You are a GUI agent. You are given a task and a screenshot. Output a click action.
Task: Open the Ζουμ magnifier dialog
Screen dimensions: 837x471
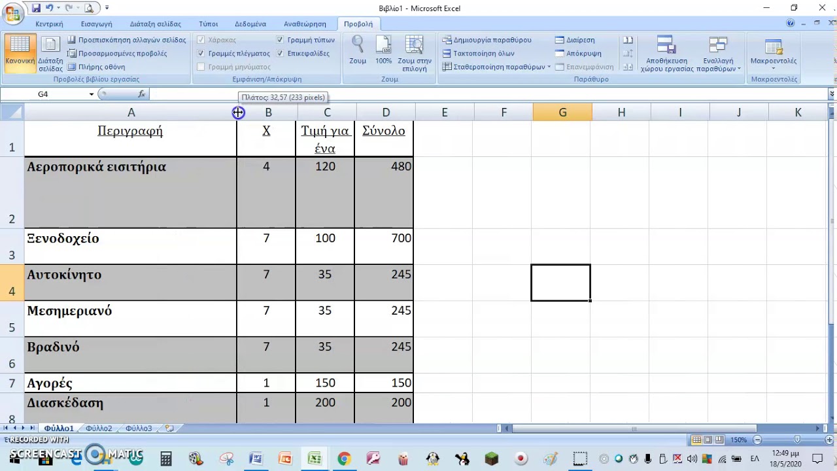click(358, 51)
